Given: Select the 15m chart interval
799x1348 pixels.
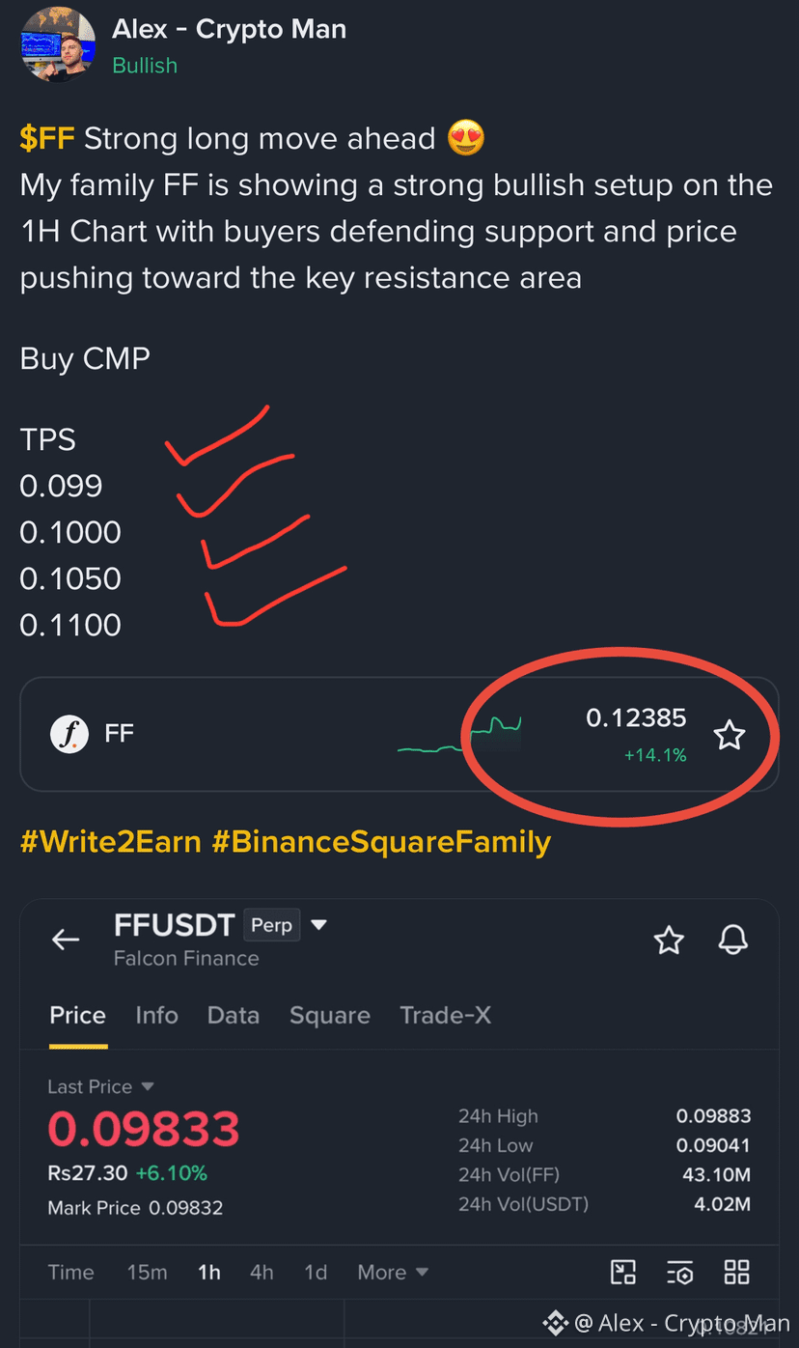Looking at the screenshot, I should click(x=147, y=1272).
